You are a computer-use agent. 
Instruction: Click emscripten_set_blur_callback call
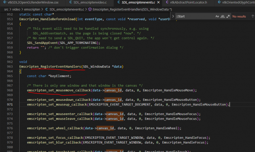[54, 142]
